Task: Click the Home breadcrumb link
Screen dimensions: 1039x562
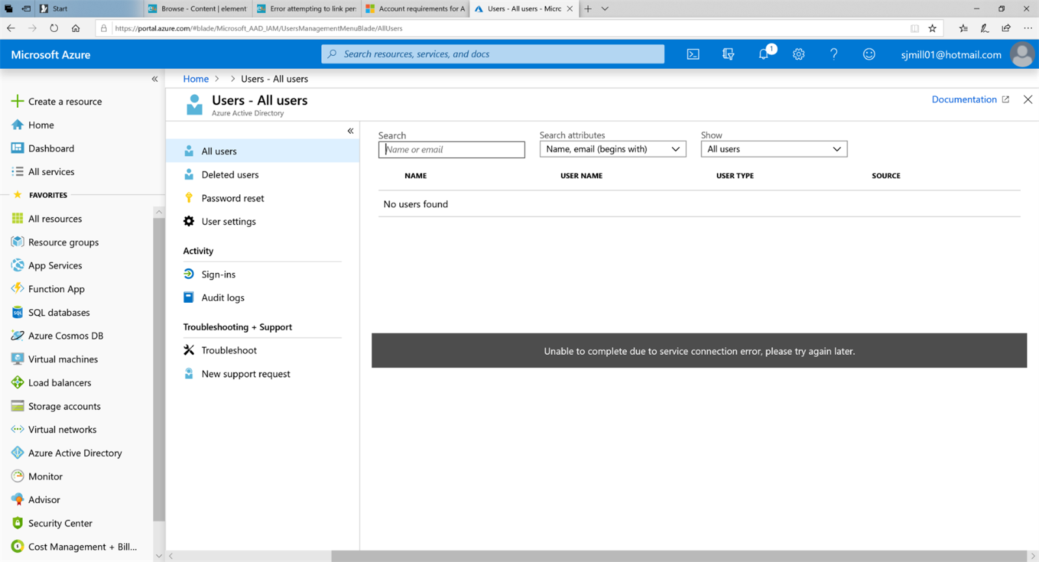Action: click(x=196, y=79)
